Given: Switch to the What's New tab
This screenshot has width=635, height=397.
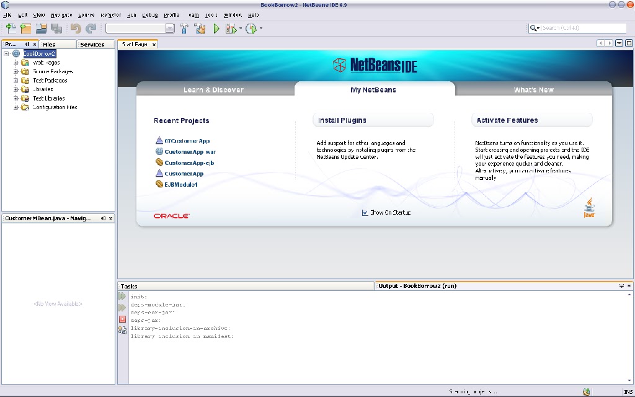Looking at the screenshot, I should point(533,89).
